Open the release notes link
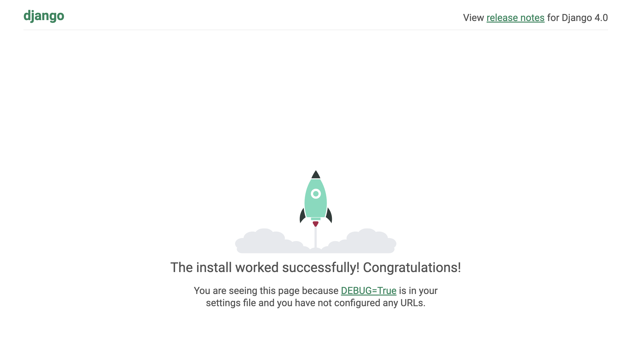 coord(515,18)
